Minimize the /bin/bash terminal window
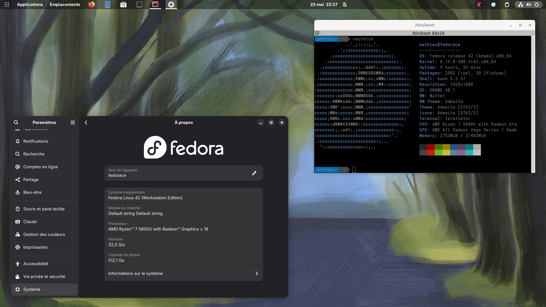 [x=511, y=25]
